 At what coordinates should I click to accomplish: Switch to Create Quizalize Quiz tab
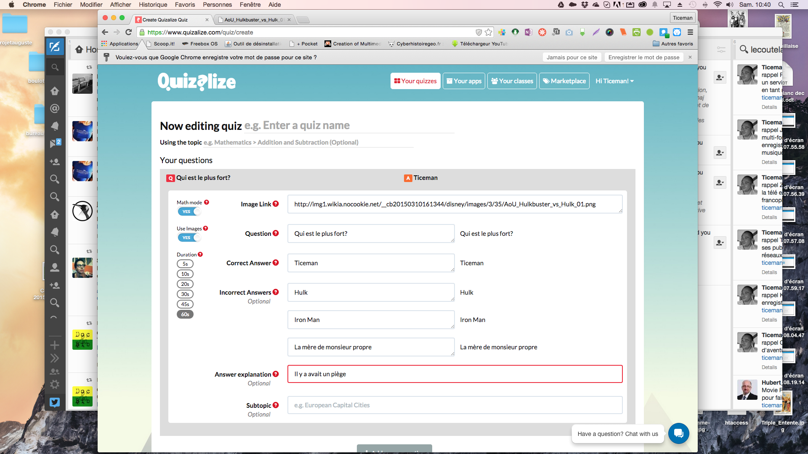pos(173,20)
